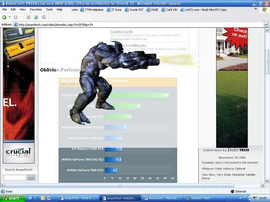The width and height of the screenshot is (270, 202).
Task: Click the Oracle SST favorite icon
Action: (126, 10)
